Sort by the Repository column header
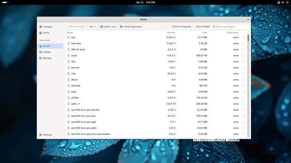 coord(233,33)
